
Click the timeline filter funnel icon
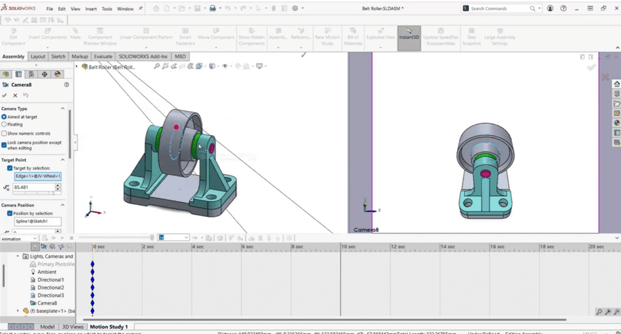pos(35,247)
